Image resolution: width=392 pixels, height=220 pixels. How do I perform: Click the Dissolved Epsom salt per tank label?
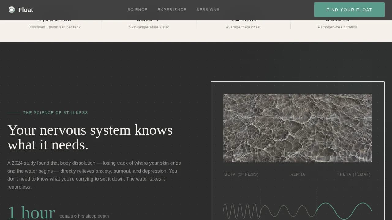coord(55,27)
